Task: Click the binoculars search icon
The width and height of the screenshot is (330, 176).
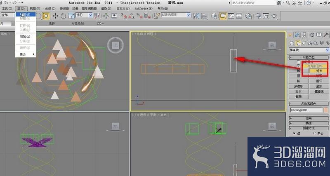Action: [279, 3]
